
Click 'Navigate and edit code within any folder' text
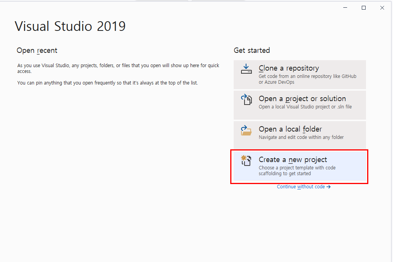pos(301,137)
